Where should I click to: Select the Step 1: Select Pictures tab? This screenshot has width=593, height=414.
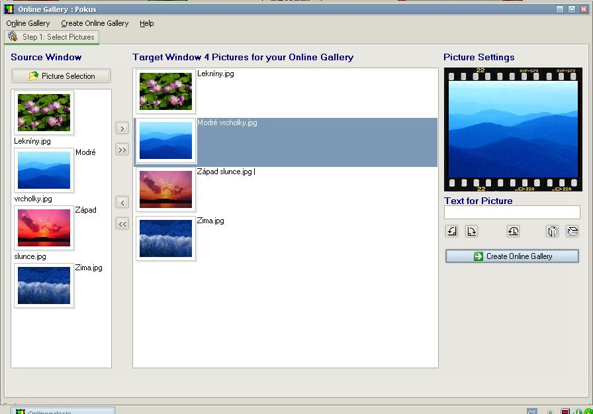click(52, 37)
